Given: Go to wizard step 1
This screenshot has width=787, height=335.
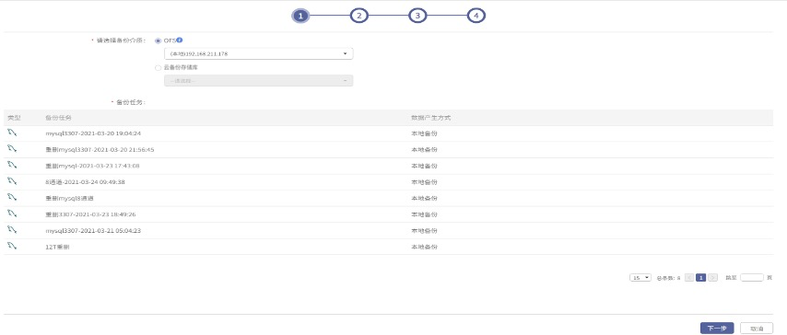Looking at the screenshot, I should point(300,16).
